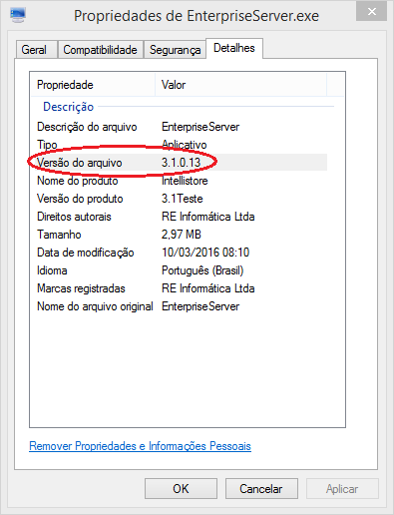Open the Compatibilidade tab
This screenshot has width=394, height=515.
[x=101, y=50]
